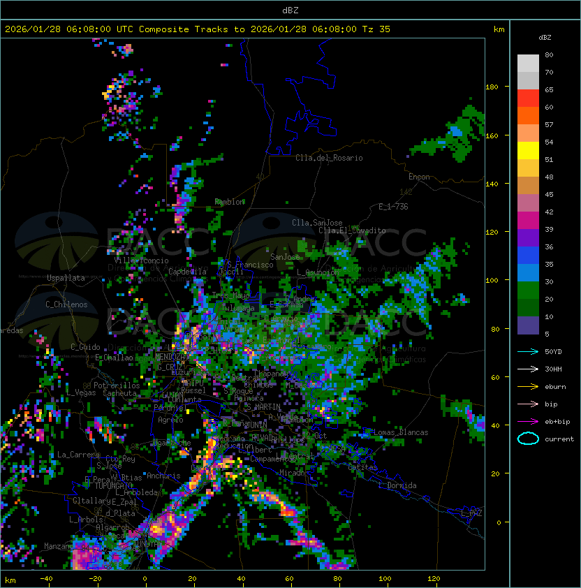581x588 pixels.
Task: Pick the orange 57–60 dBZ color block
Action: (x=528, y=116)
